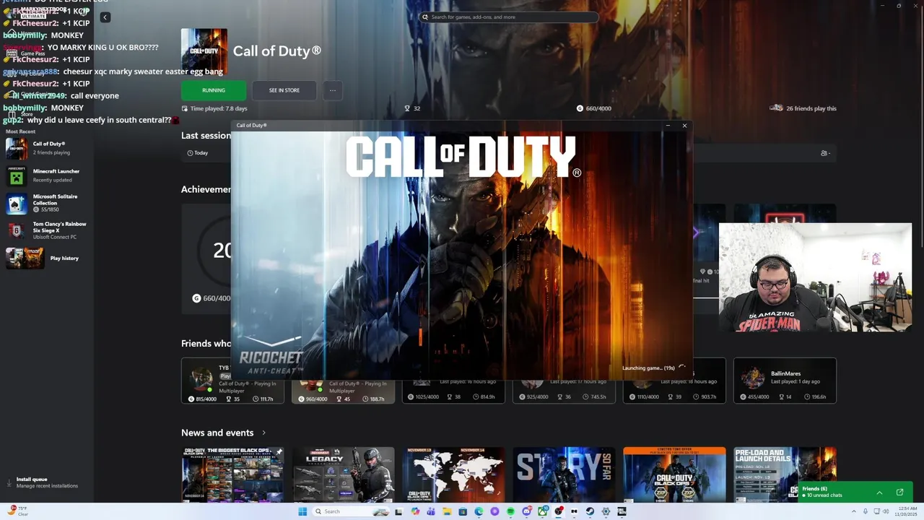Open Discord from the taskbar

tap(527, 511)
